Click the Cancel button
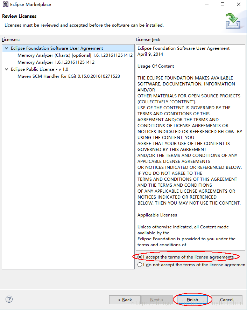The image size is (247, 310). pyautogui.click(x=226, y=299)
